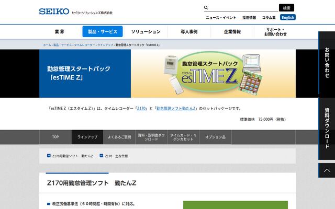Click セイコーソリューションズ株式会社 text
This screenshot has width=335, height=209.
(92, 13)
